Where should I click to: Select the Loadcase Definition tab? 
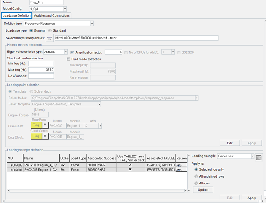(x=16, y=15)
